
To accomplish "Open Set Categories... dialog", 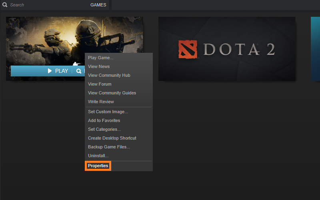I will 104,130.
